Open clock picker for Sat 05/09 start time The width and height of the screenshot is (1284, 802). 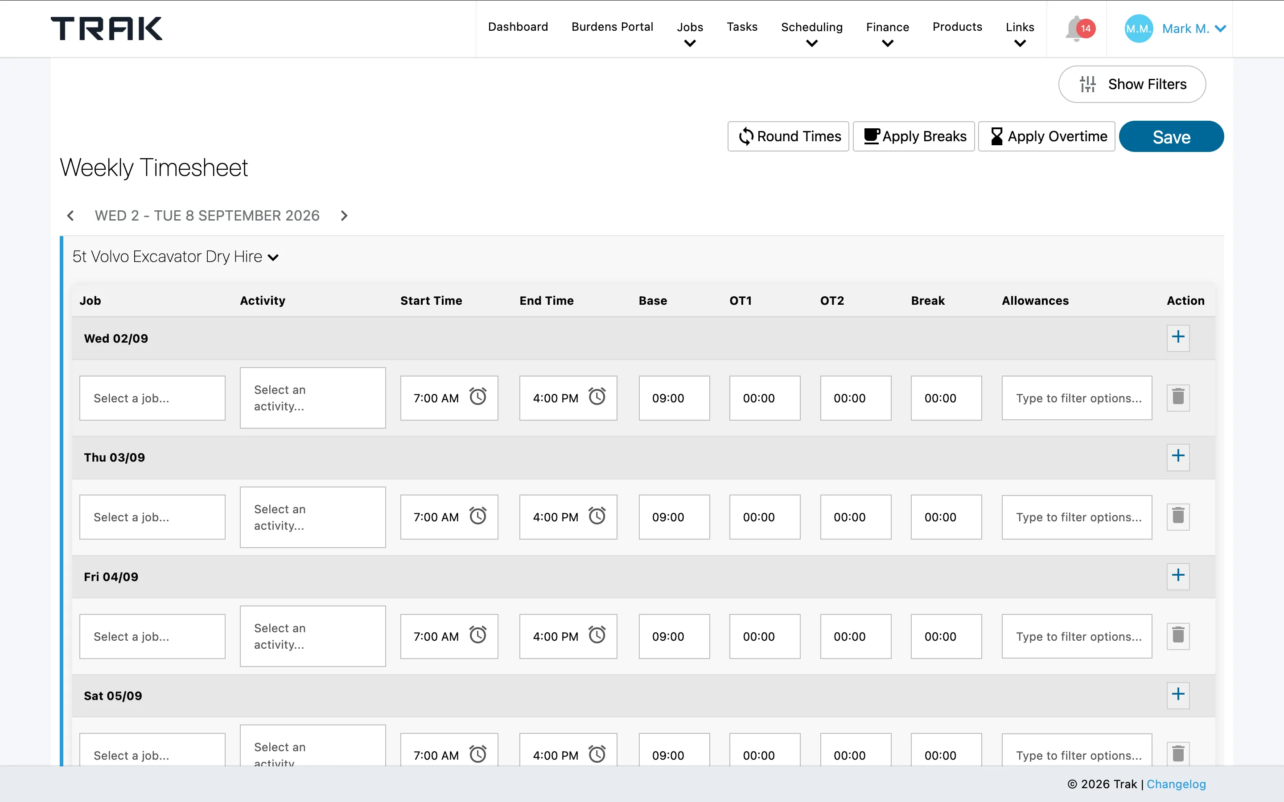pos(478,754)
